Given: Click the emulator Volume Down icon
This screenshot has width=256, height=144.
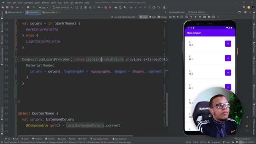Looking at the screenshot, I should 178,17.
